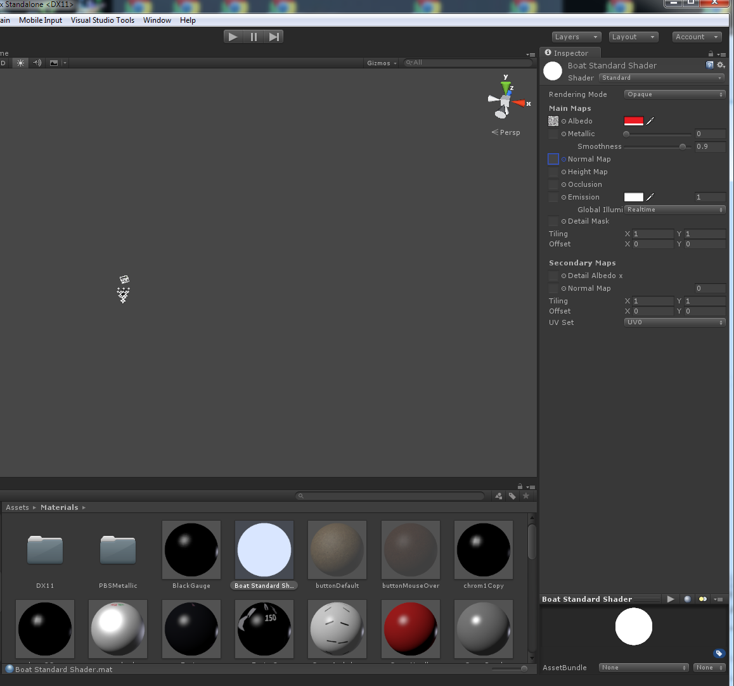Image resolution: width=734 pixels, height=686 pixels.
Task: Click the Step frame button
Action: [273, 36]
